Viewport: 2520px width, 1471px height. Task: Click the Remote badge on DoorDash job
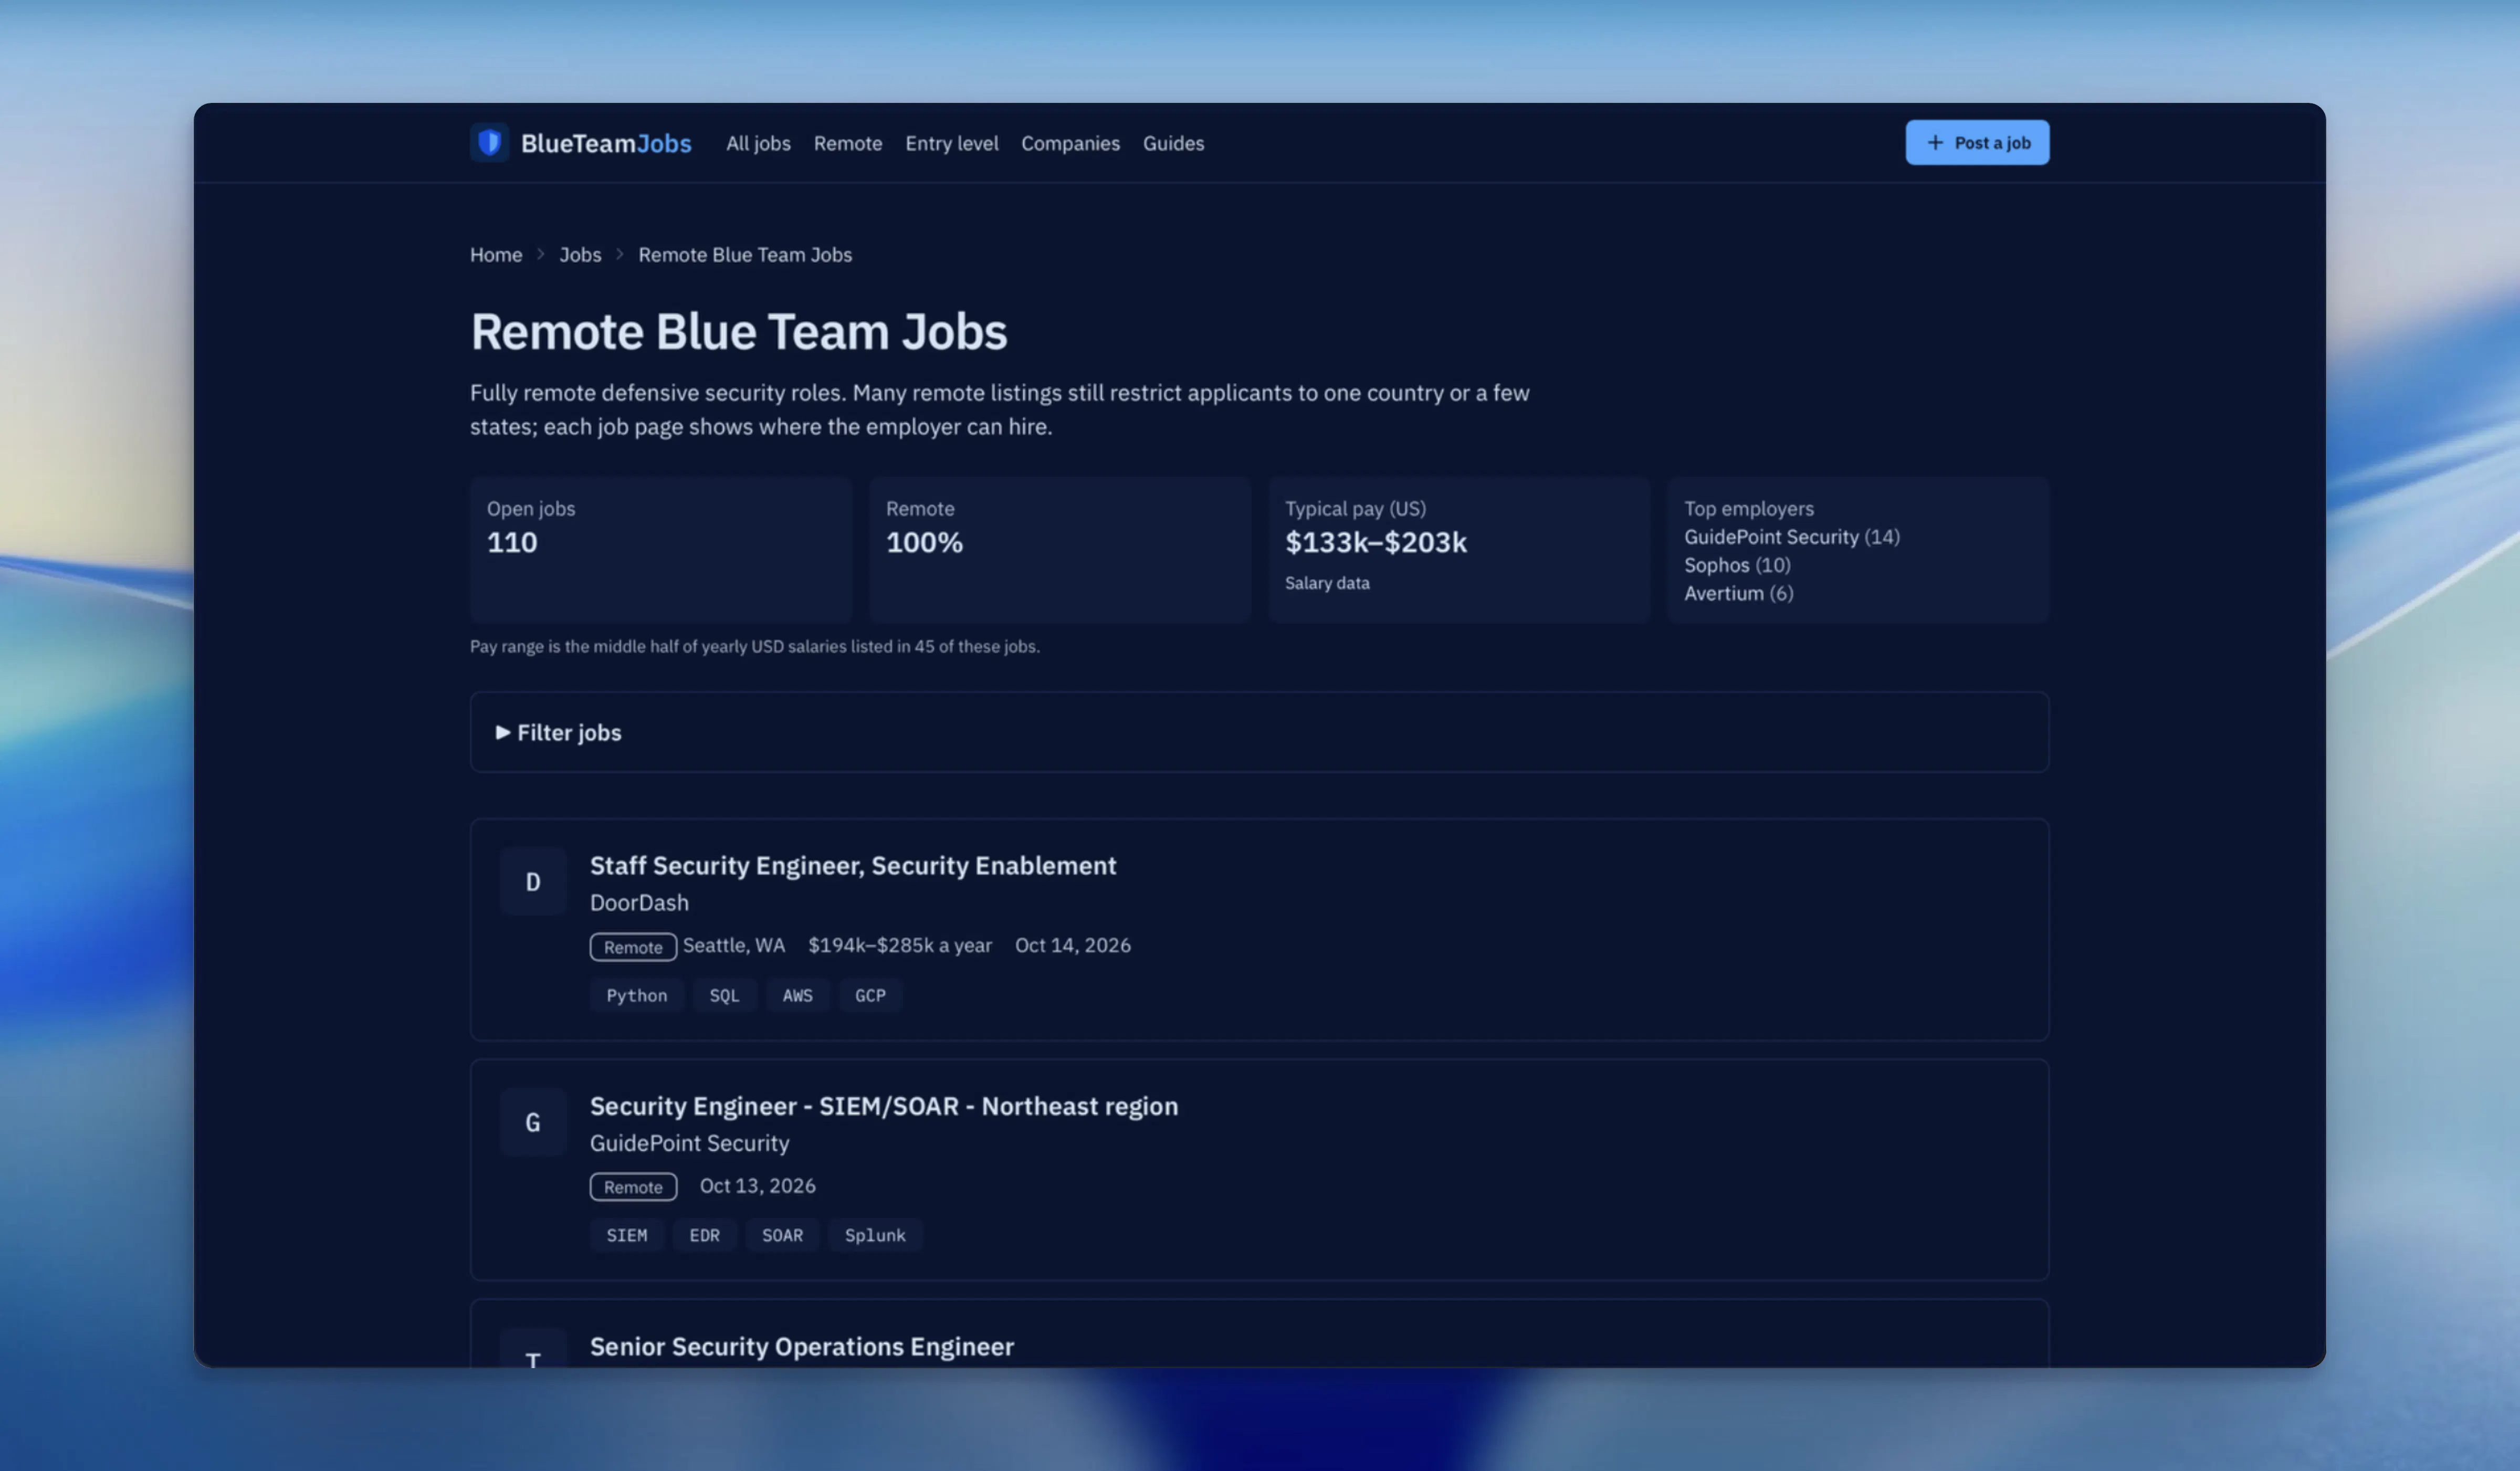(x=633, y=947)
